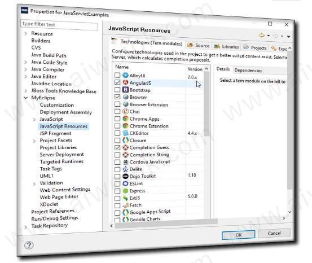Uncheck the Completion Guess checkbox
The width and height of the screenshot is (312, 263).
coord(117,147)
